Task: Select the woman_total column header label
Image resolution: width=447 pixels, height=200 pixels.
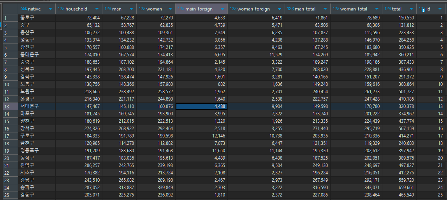Action: tap(354, 9)
